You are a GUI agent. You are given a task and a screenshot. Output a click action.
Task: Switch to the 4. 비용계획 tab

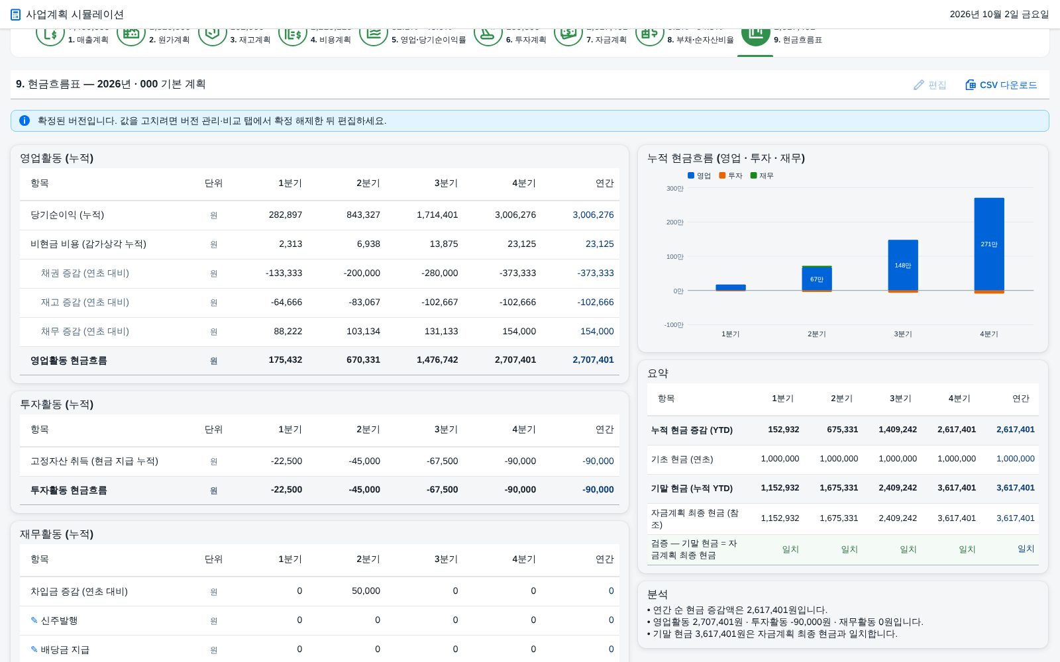pyautogui.click(x=331, y=40)
